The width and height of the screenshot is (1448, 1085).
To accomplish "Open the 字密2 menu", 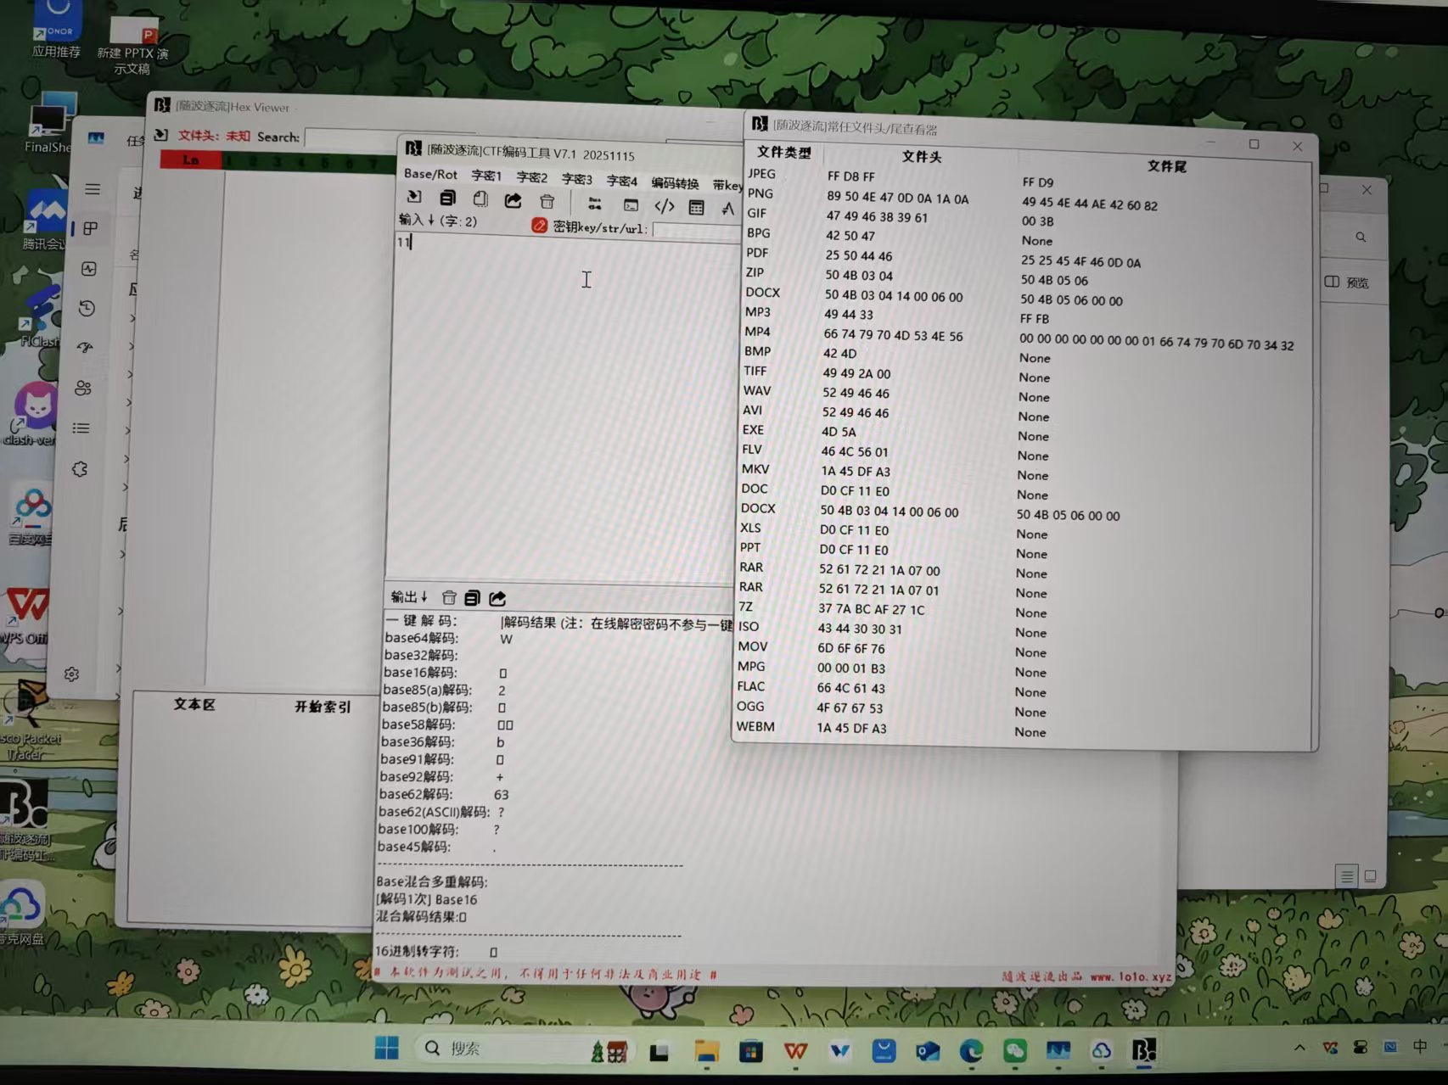I will pyautogui.click(x=531, y=177).
